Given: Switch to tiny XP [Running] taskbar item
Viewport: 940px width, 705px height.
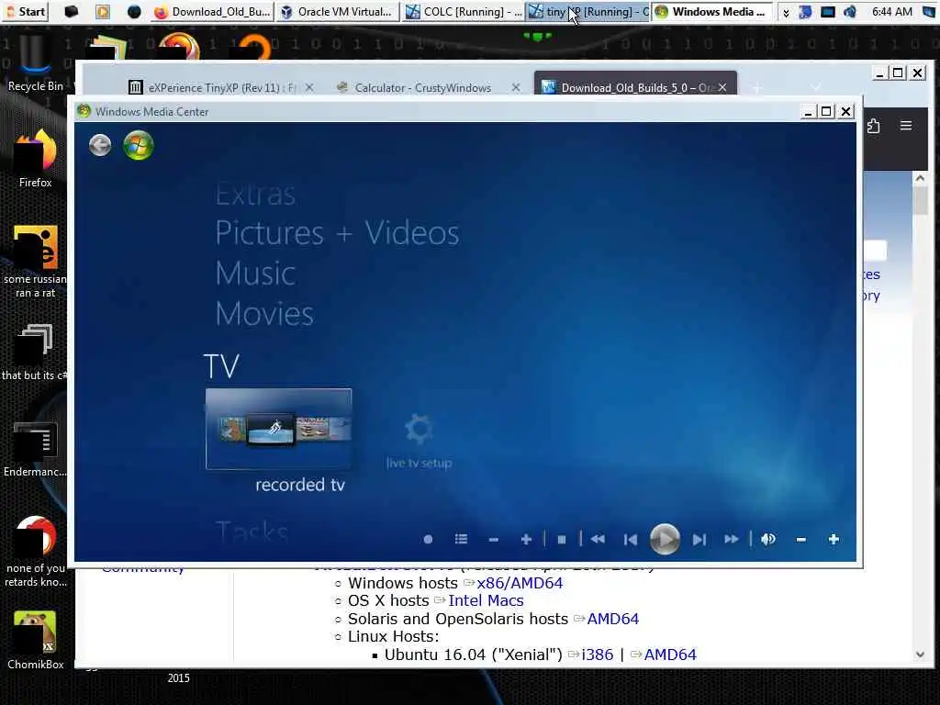Looking at the screenshot, I should coord(588,11).
